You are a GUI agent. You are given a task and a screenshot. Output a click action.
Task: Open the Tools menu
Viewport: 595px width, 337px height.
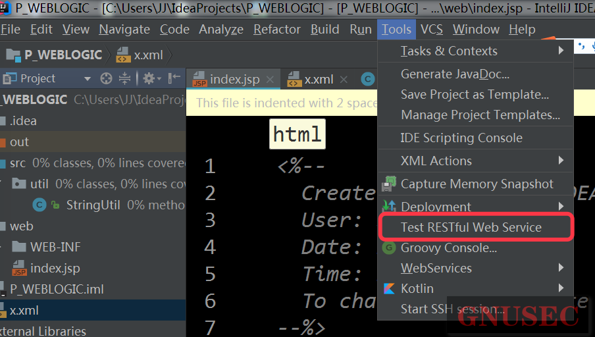click(396, 29)
